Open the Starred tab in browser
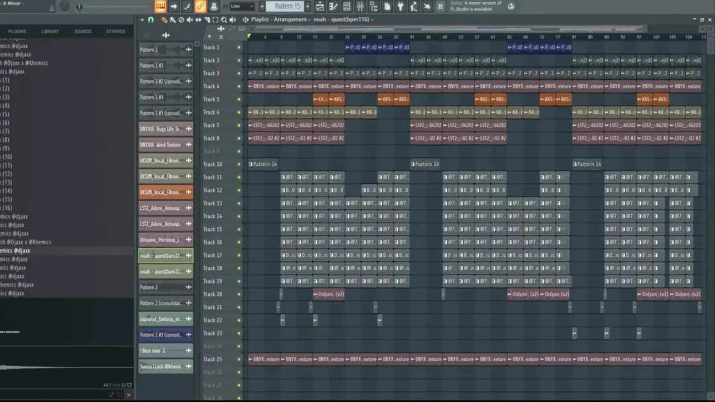Viewport: 715px width, 402px height. [116, 31]
